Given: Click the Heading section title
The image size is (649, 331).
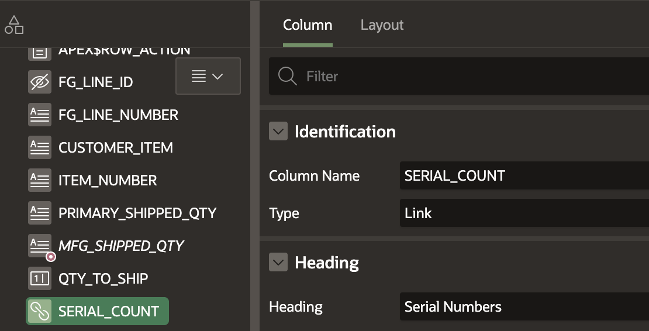Looking at the screenshot, I should (327, 263).
